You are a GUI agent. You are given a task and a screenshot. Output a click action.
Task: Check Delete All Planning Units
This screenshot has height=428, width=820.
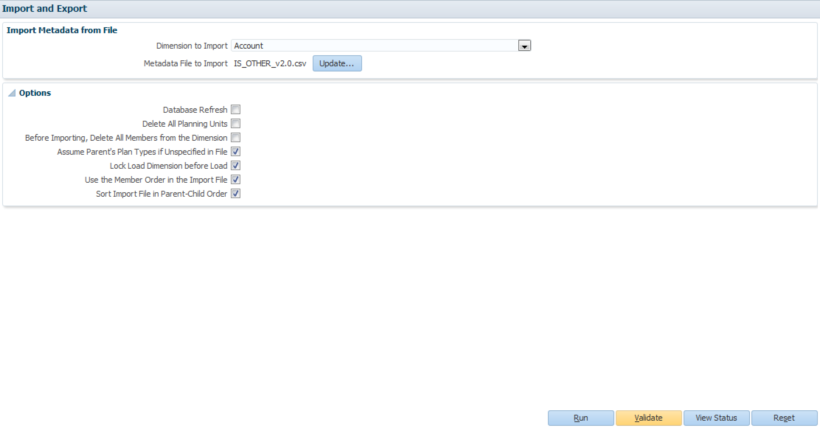click(236, 124)
